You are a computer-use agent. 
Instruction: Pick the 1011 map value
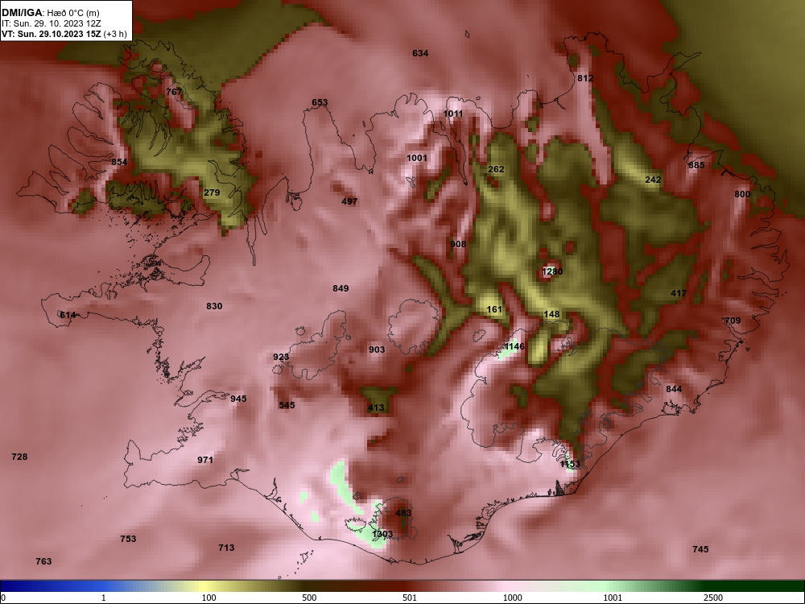click(452, 114)
